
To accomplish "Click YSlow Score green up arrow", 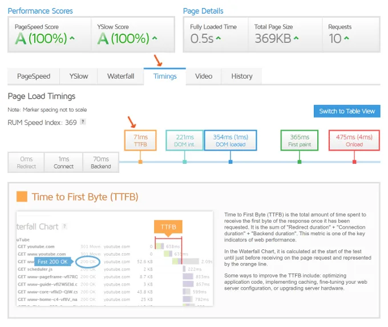I will [x=155, y=38].
